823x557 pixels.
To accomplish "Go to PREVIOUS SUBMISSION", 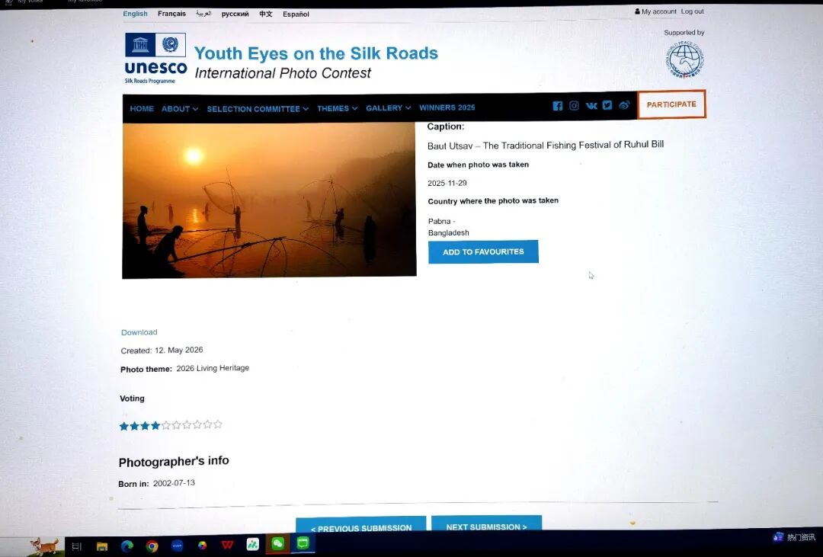I will (x=361, y=524).
